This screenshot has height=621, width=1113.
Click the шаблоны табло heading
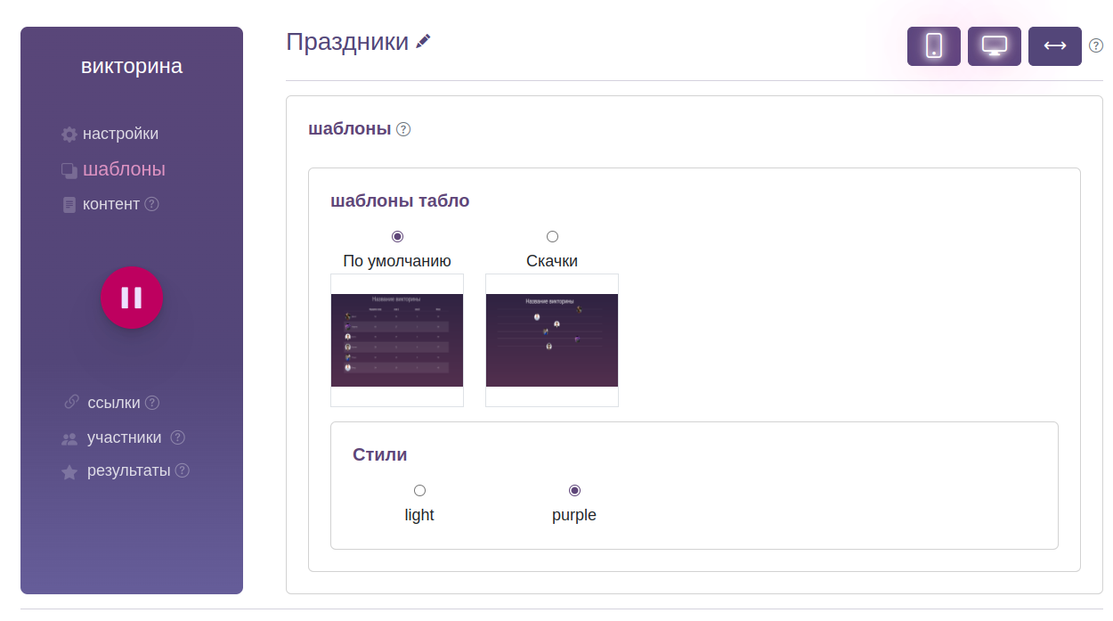point(400,200)
